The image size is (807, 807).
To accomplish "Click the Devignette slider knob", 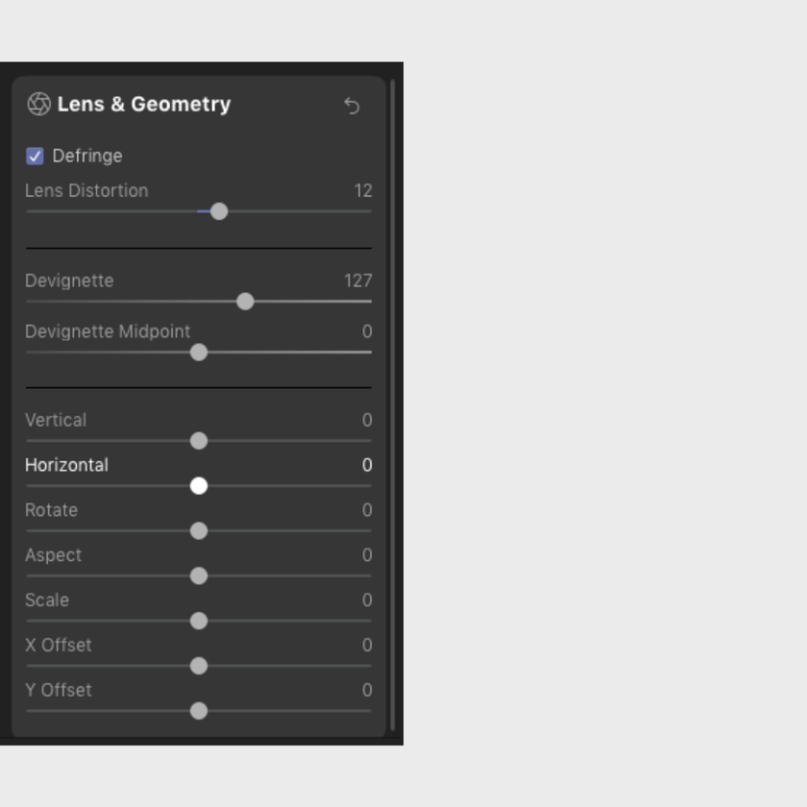I will point(246,302).
